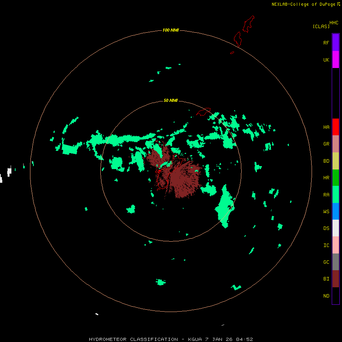
Task: Click the "100 NMI" range ring label
Action: tap(171, 30)
